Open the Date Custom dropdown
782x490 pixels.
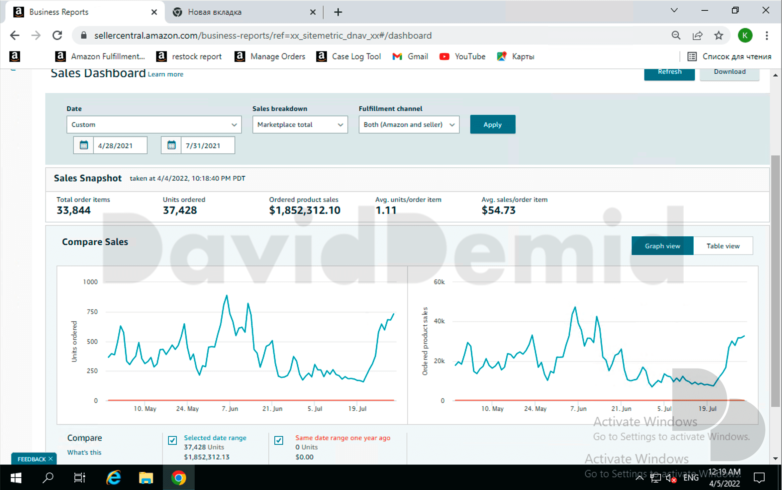(x=154, y=125)
